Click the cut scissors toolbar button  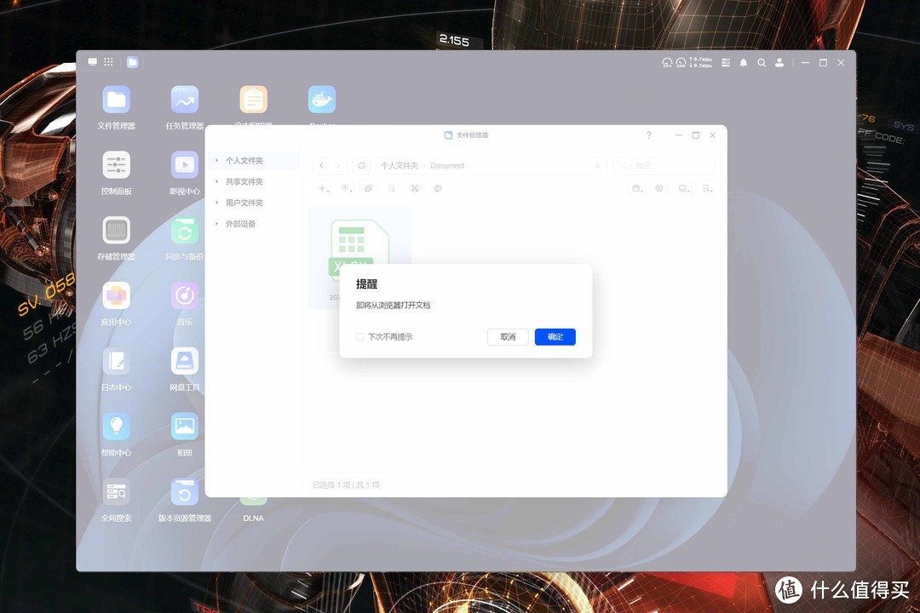click(x=415, y=188)
